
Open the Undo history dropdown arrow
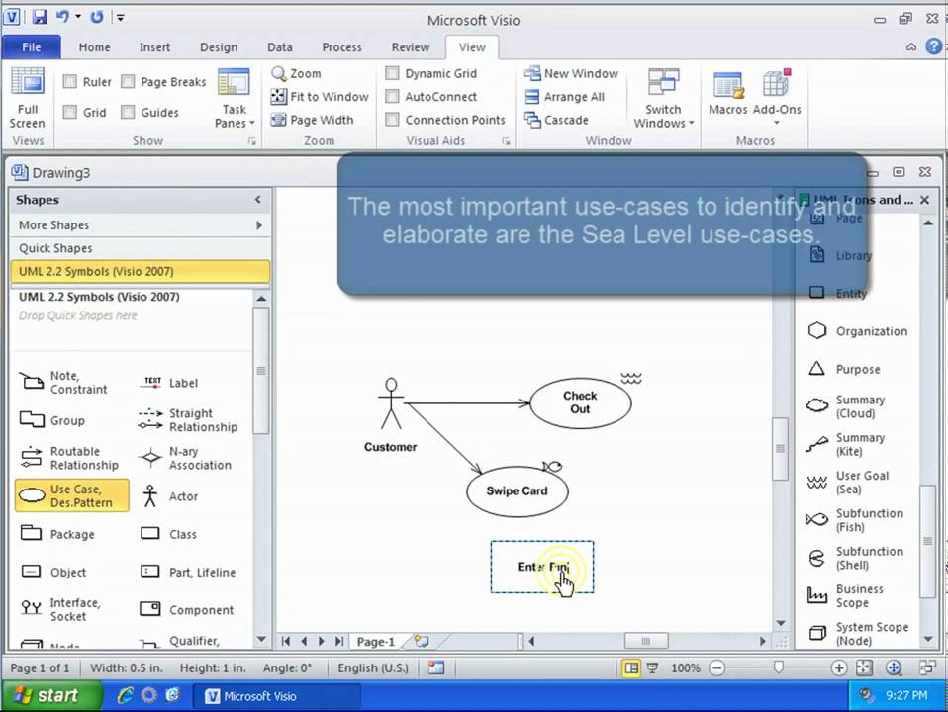(78, 17)
